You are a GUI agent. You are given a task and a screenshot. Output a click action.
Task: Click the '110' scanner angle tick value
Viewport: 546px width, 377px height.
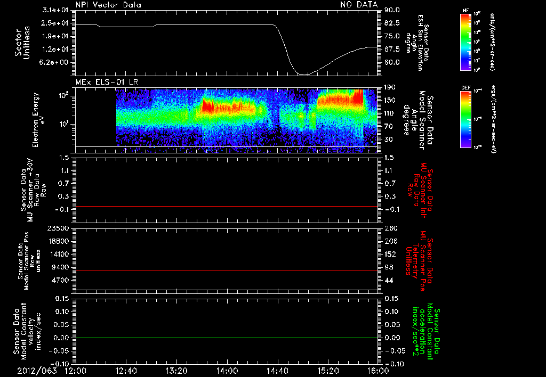[390, 113]
